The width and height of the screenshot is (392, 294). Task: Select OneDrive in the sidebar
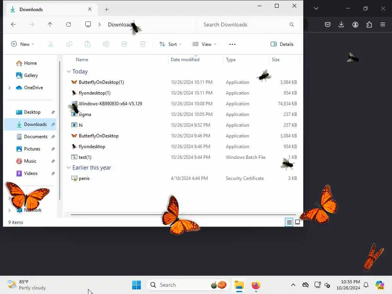[x=29, y=88]
